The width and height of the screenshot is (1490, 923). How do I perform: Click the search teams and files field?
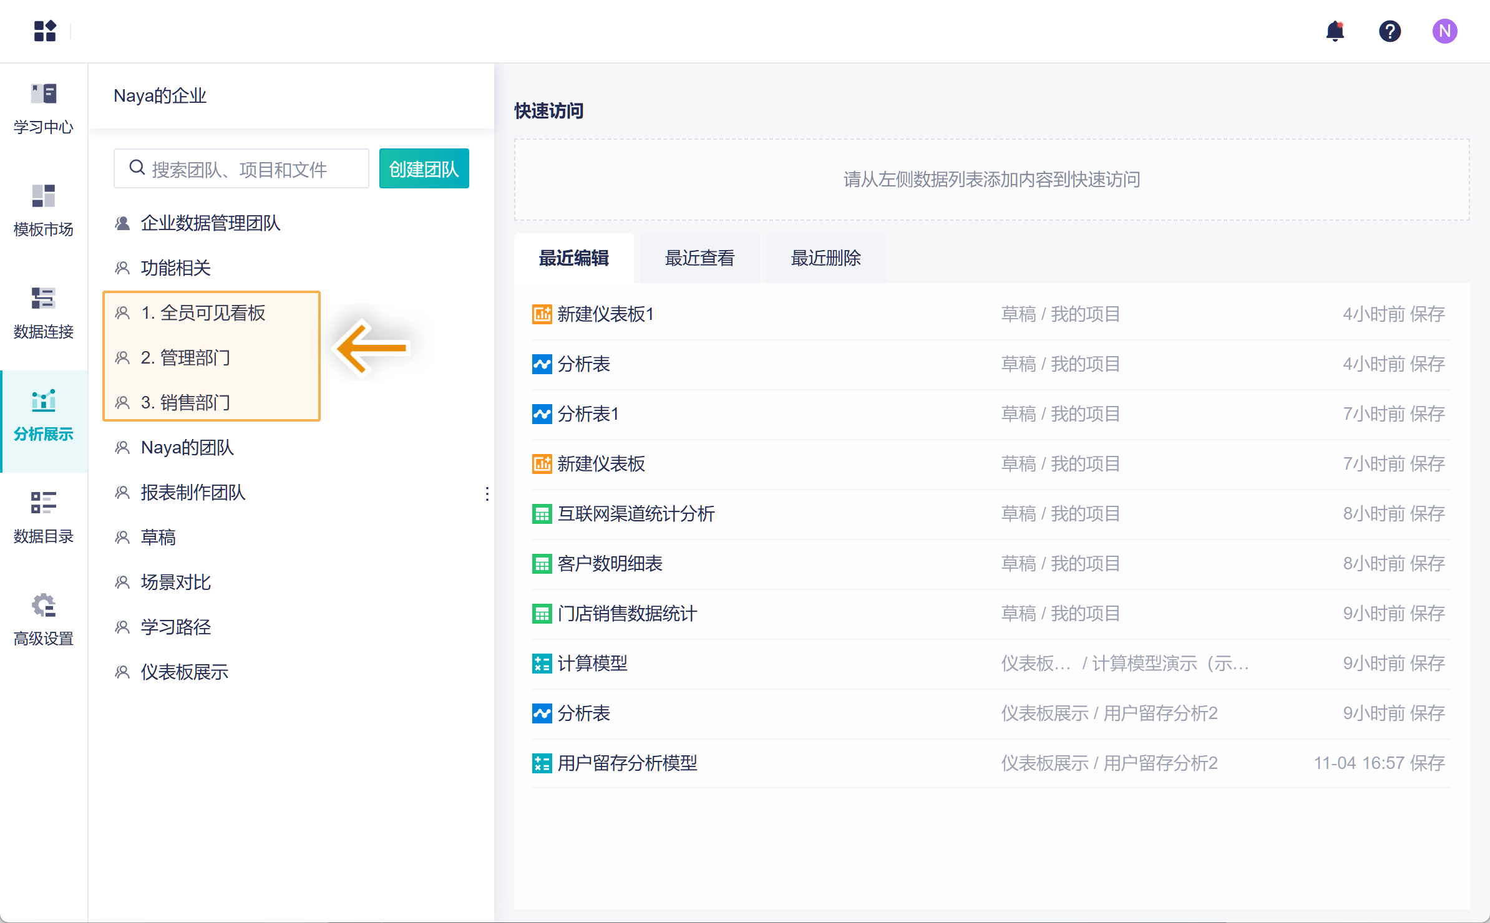[250, 169]
